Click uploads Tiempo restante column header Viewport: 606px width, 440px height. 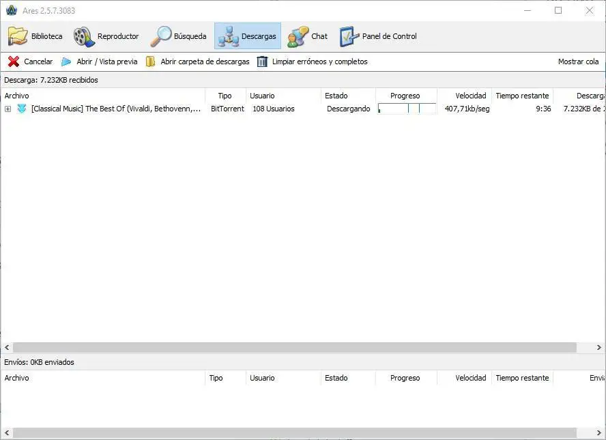pos(523,378)
